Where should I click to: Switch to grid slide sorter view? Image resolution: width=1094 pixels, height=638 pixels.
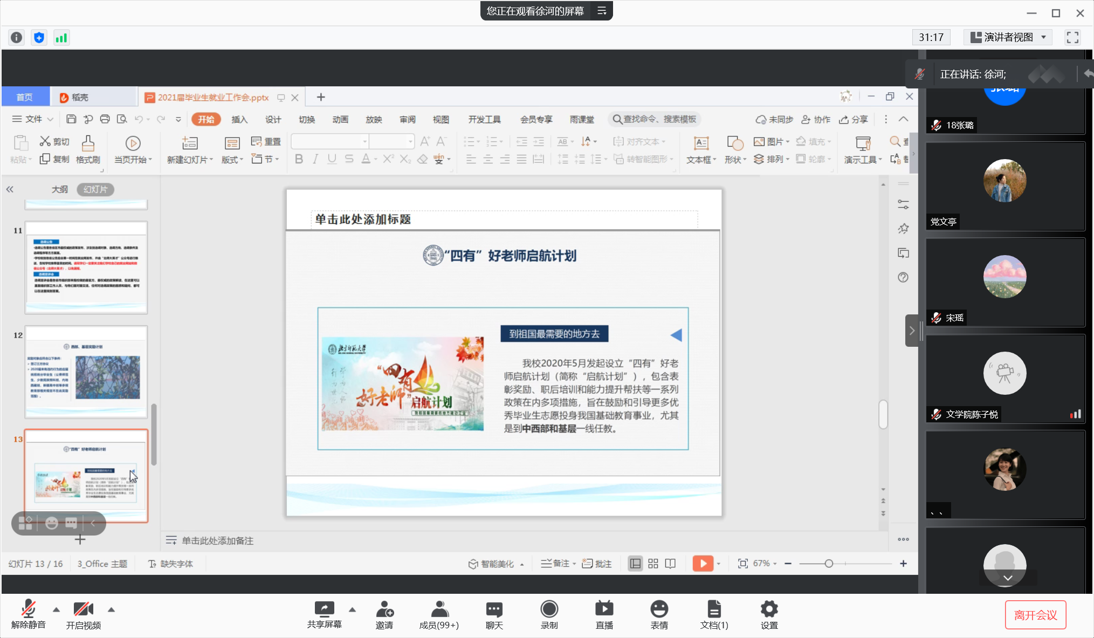point(652,563)
